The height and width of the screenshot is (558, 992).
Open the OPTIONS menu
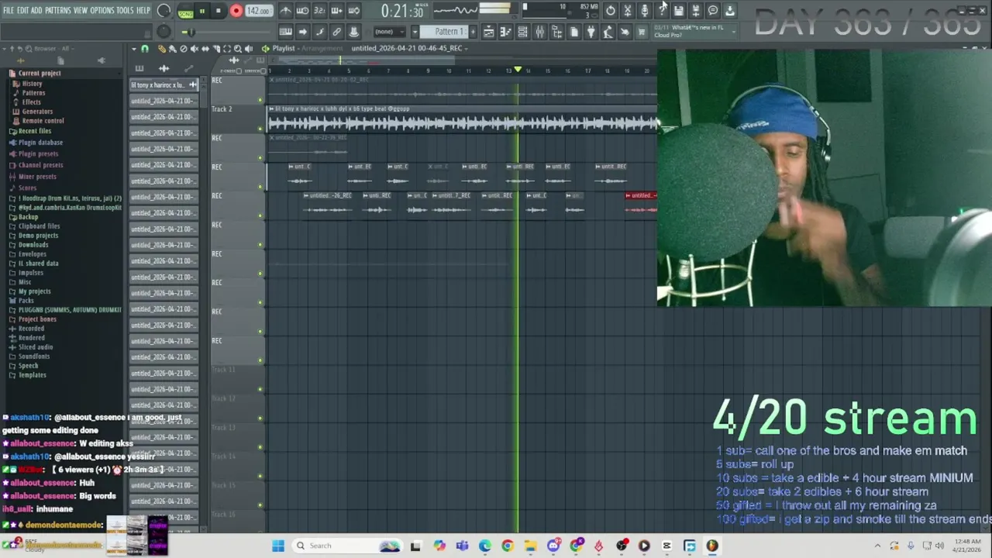tap(102, 10)
